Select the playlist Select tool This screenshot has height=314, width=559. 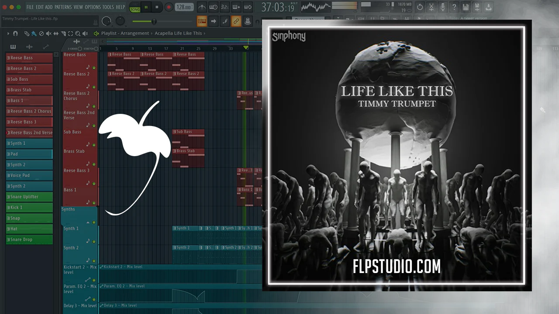(x=71, y=34)
